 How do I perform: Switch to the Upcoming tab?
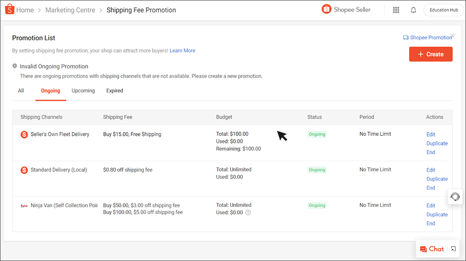[83, 91]
